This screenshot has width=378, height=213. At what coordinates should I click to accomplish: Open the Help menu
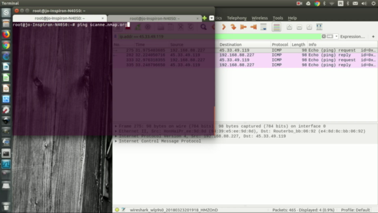pyautogui.click(x=292, y=18)
